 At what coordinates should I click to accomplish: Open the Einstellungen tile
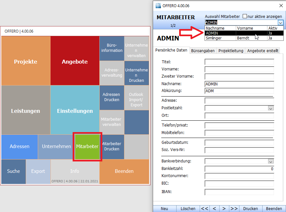pos(75,111)
